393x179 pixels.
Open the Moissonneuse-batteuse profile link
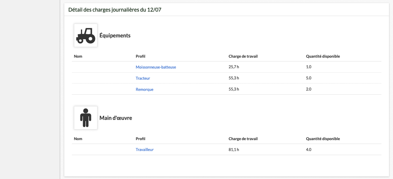point(156,67)
